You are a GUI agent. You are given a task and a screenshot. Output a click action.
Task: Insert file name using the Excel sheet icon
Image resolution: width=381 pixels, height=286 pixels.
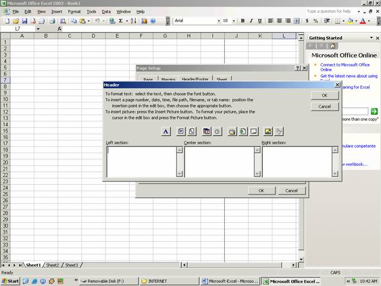click(243, 132)
